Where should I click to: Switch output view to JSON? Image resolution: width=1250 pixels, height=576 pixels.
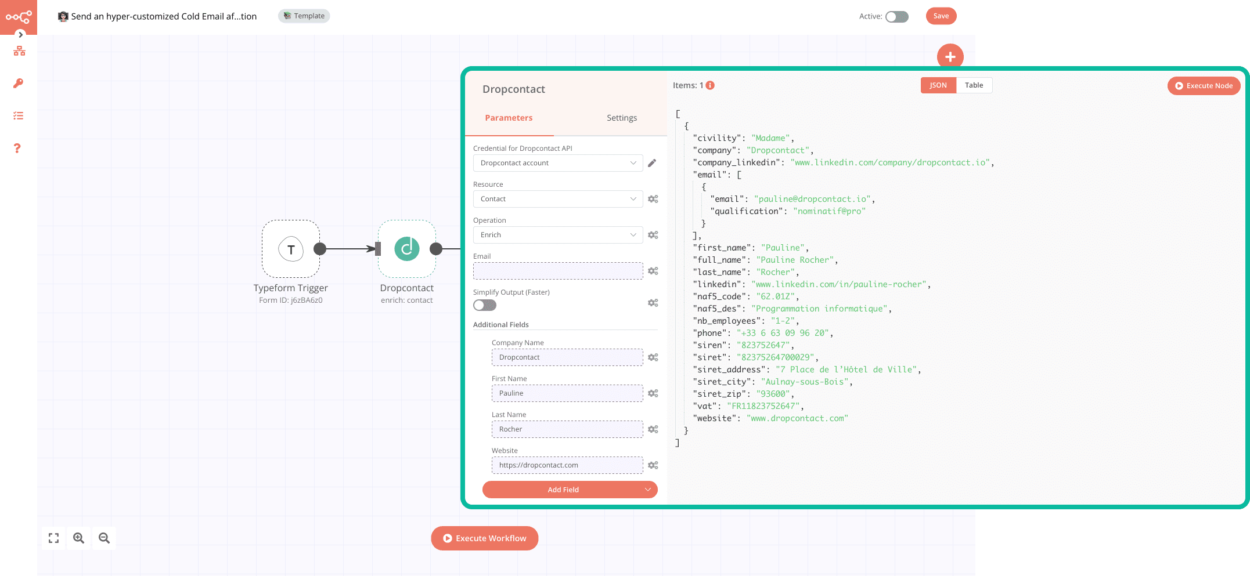click(938, 85)
